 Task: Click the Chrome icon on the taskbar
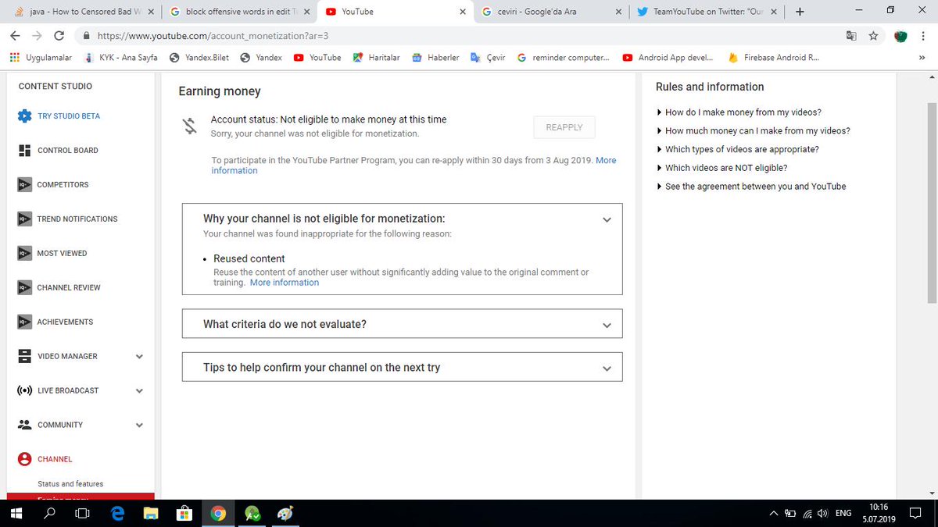click(x=219, y=513)
